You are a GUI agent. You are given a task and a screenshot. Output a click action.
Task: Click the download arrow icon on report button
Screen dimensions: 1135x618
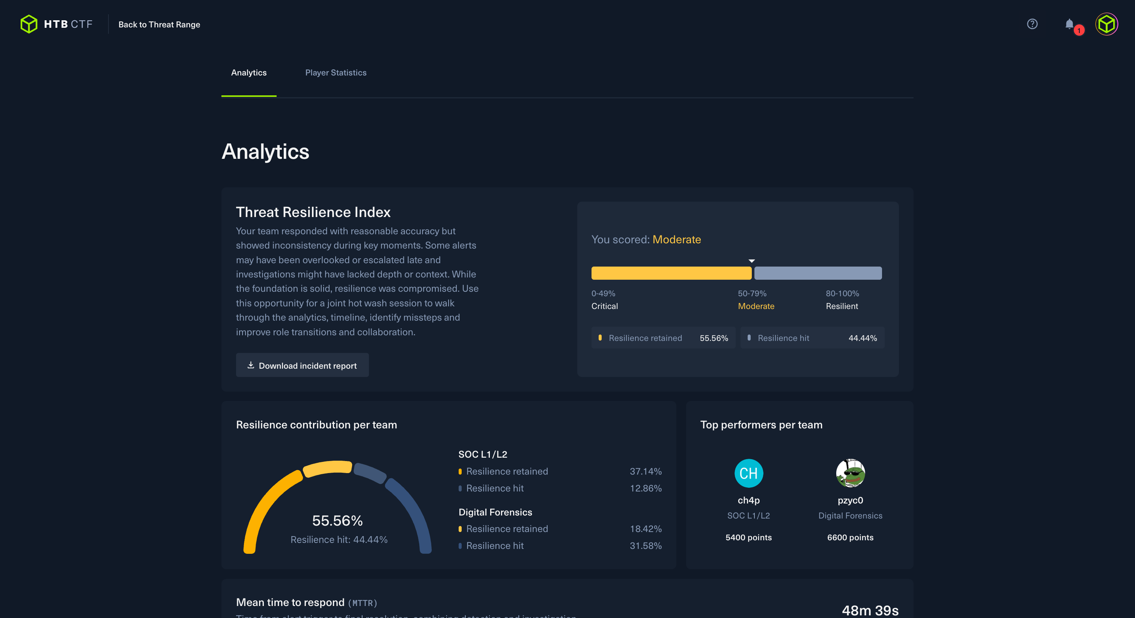pos(251,365)
